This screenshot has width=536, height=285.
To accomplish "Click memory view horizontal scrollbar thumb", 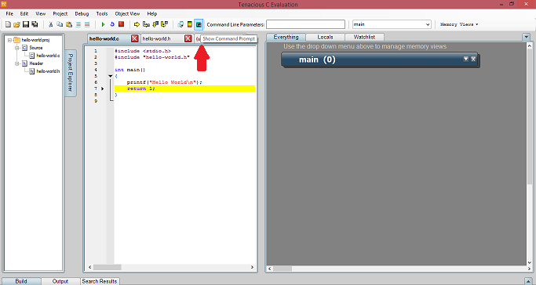I will click(x=283, y=269).
